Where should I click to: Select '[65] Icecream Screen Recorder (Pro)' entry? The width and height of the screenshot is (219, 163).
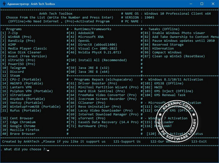[x=102, y=99]
